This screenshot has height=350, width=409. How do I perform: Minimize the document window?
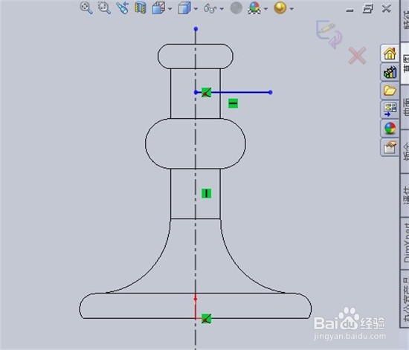click(x=350, y=10)
